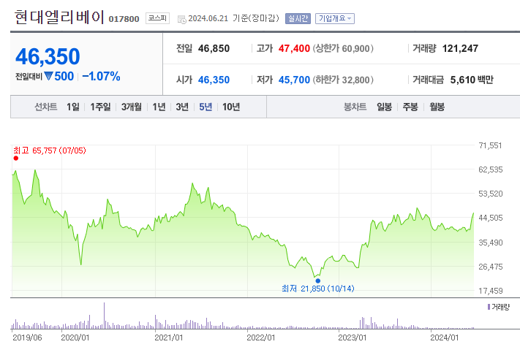Viewport: 520px width, 347px height.
Task: Select the 10년 line chart tab
Action: [231, 107]
